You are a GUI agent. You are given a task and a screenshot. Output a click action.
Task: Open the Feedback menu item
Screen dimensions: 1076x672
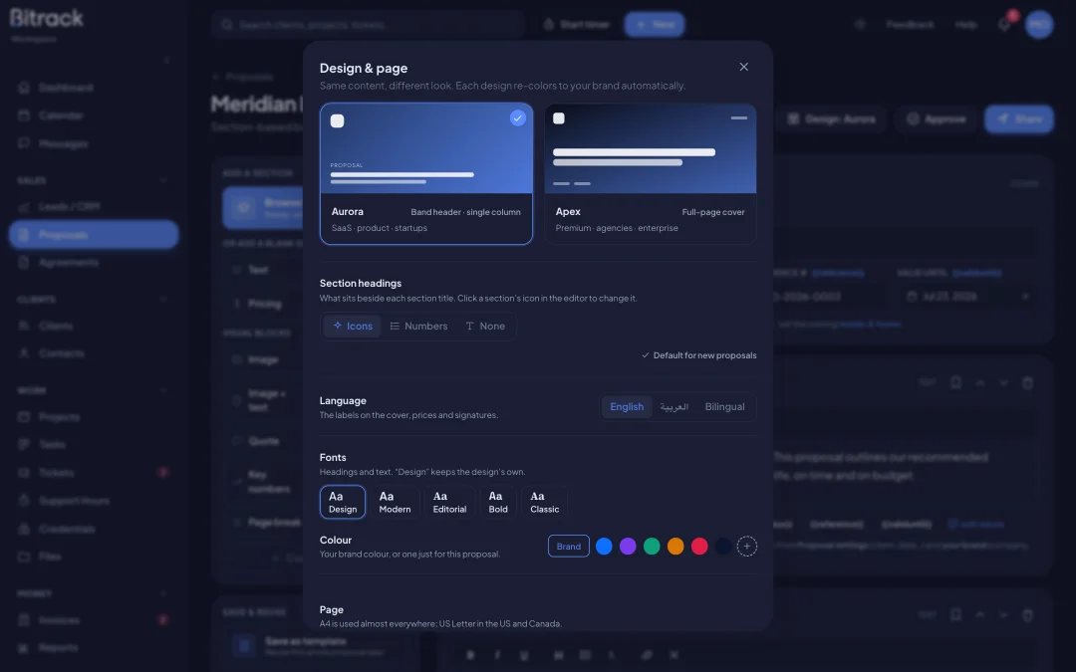click(910, 25)
